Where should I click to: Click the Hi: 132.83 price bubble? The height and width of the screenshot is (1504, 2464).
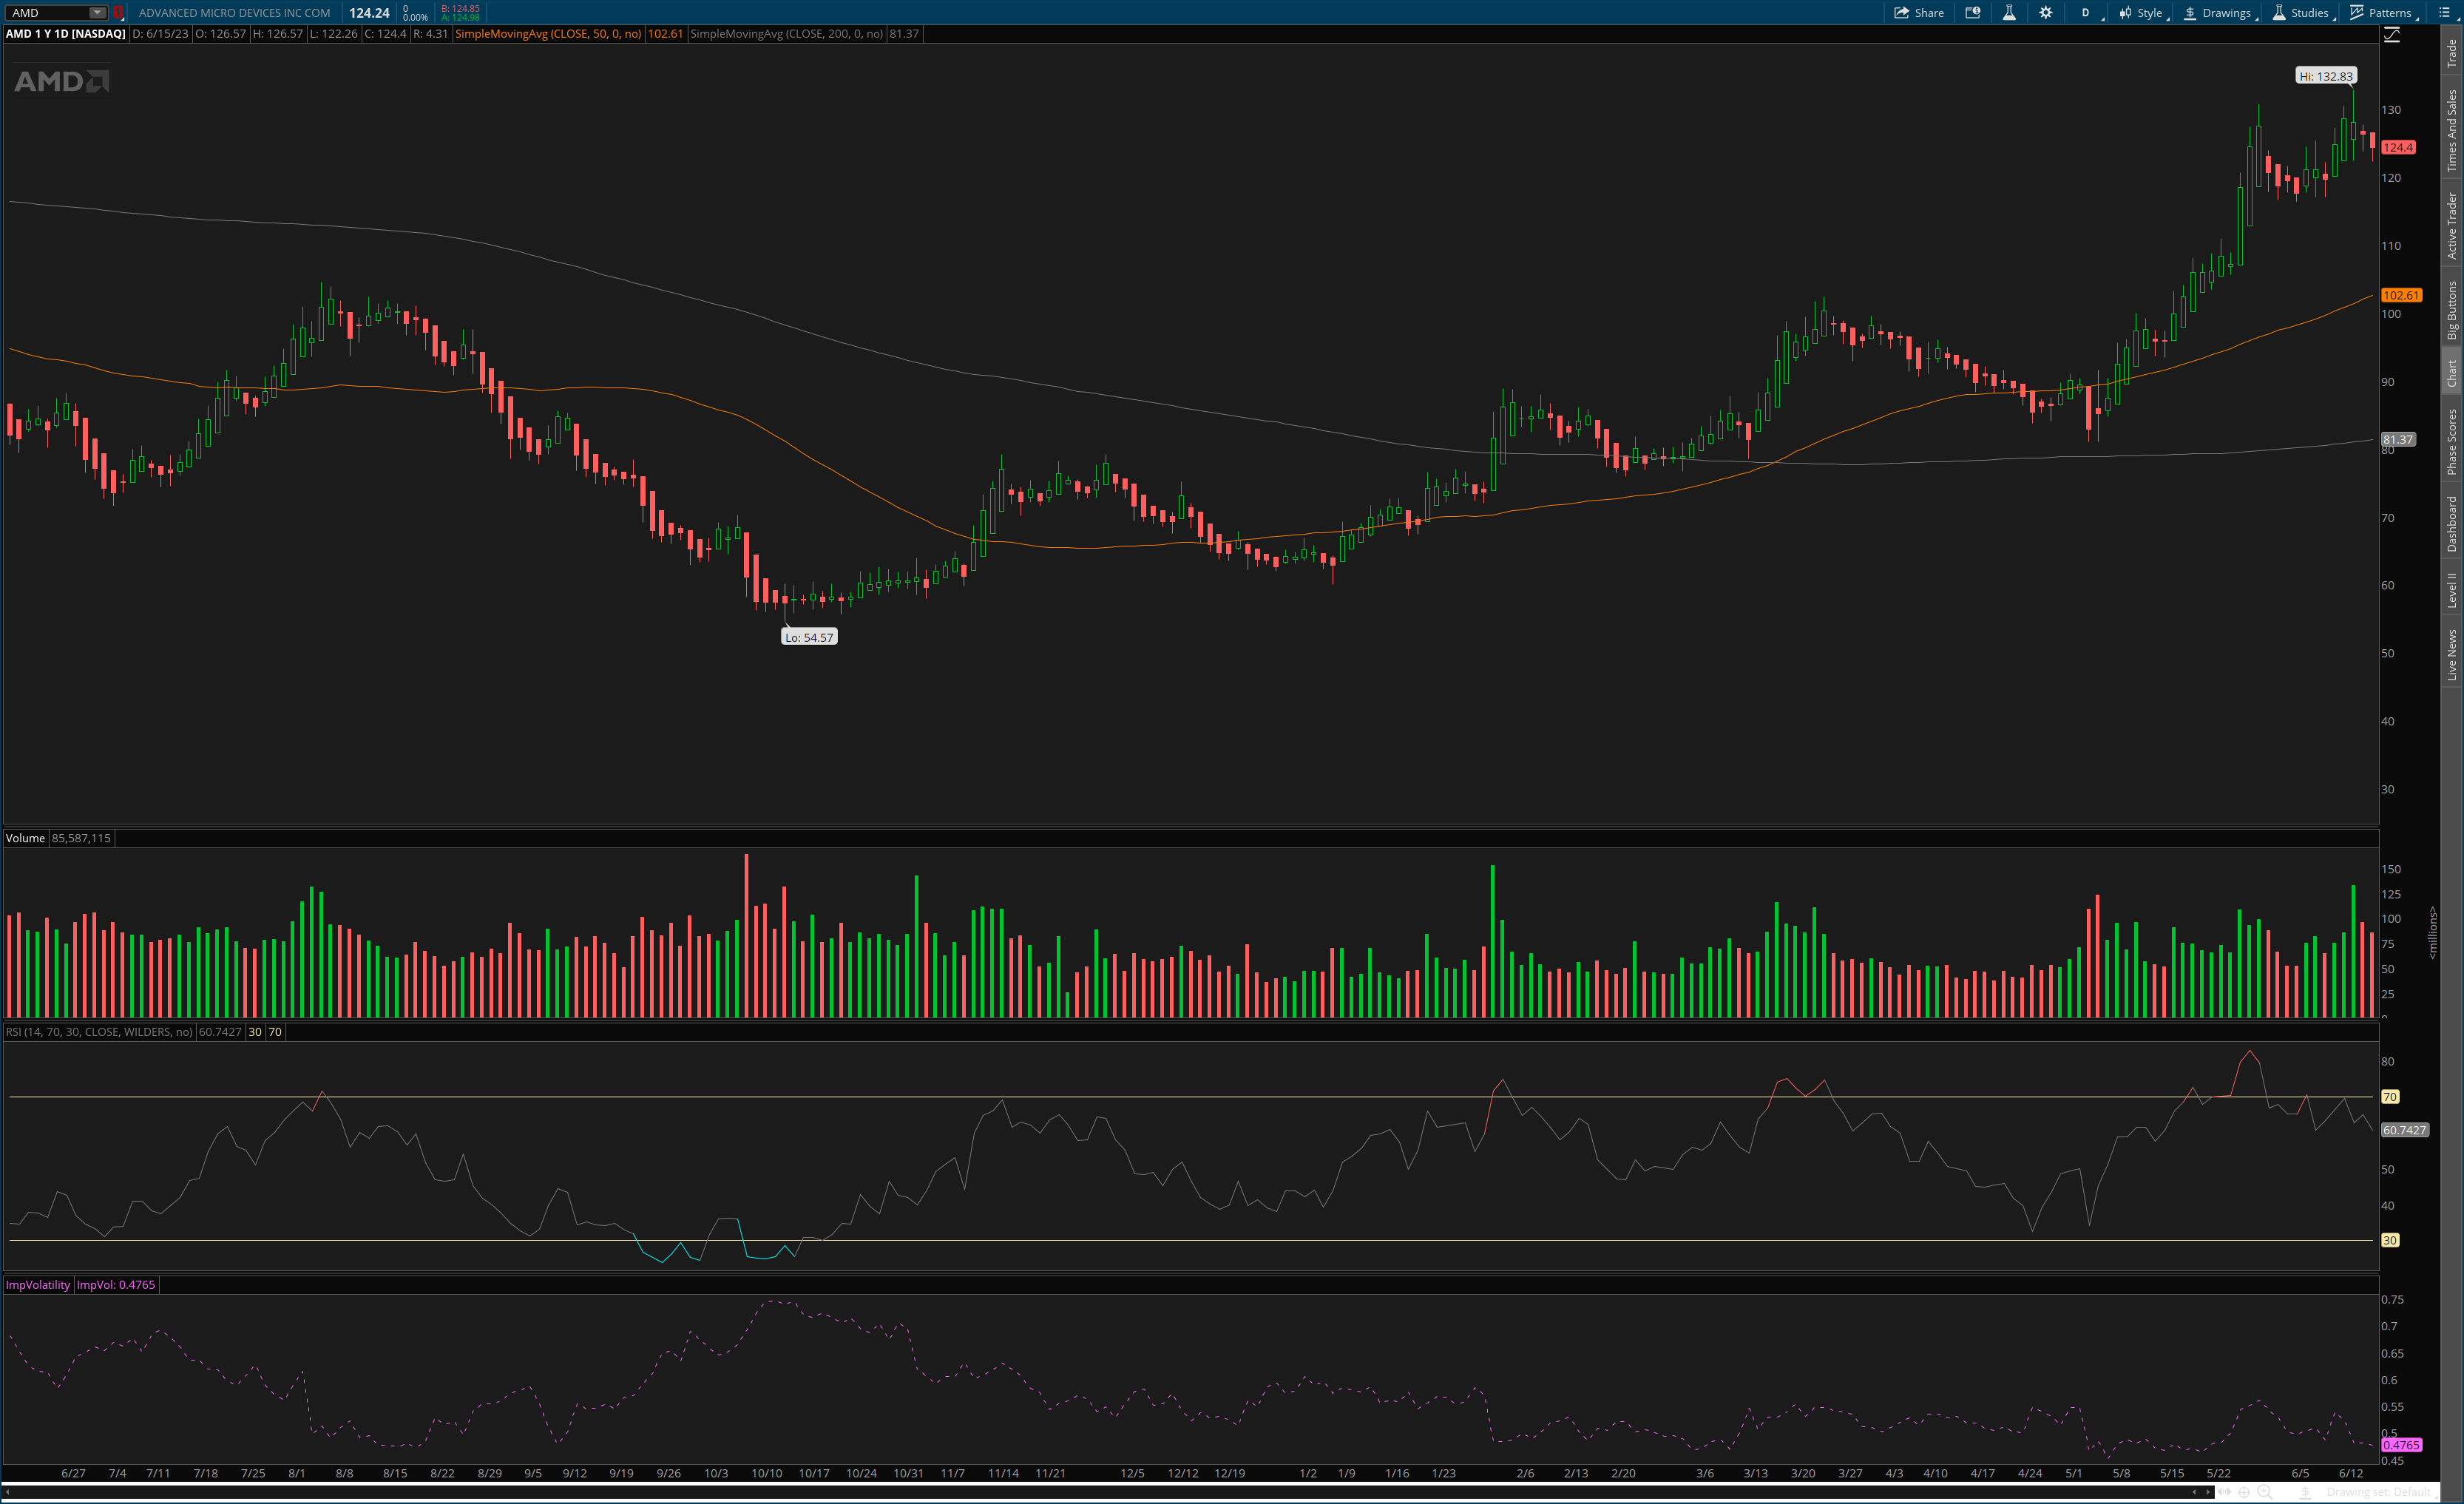tap(2325, 76)
